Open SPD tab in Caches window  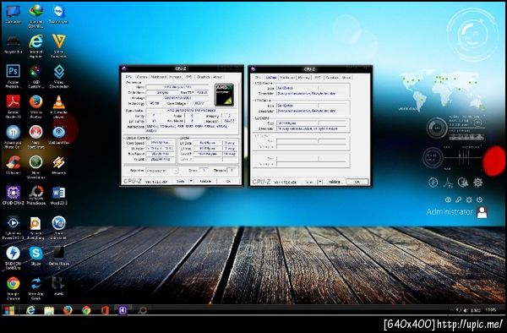(x=318, y=78)
